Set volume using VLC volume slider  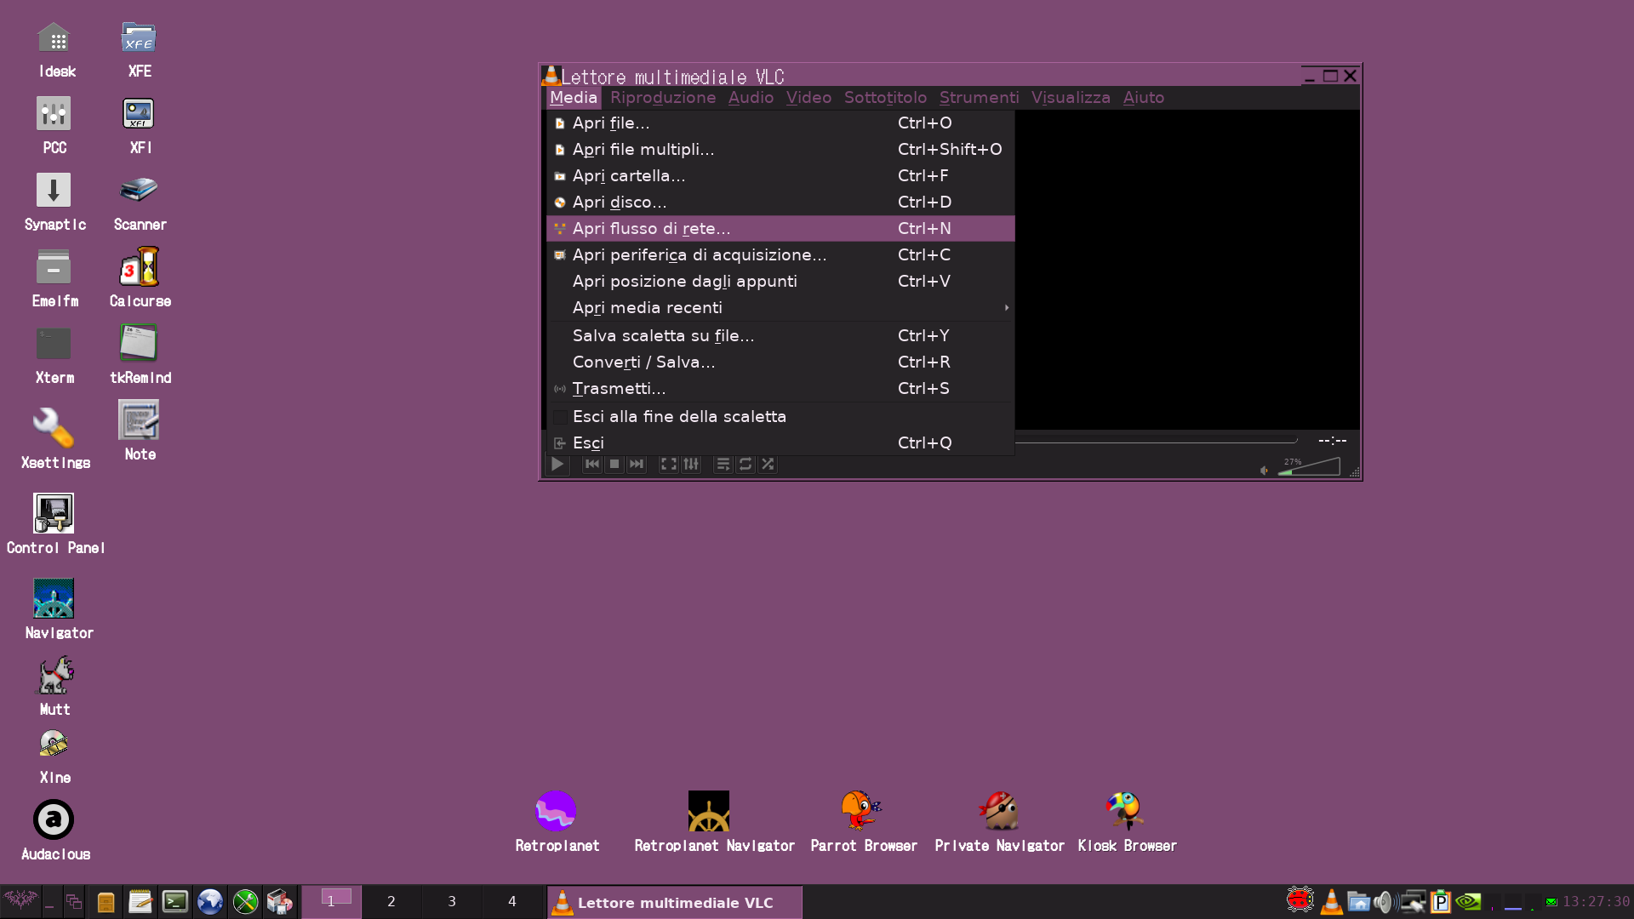point(1309,466)
